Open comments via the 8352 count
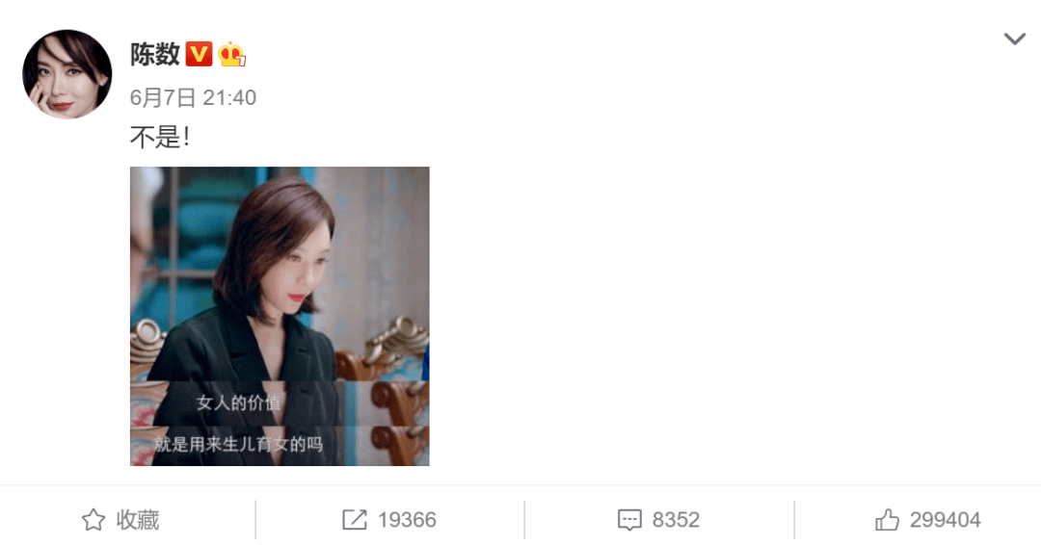Screen dimensions: 1041x545 (x=676, y=520)
